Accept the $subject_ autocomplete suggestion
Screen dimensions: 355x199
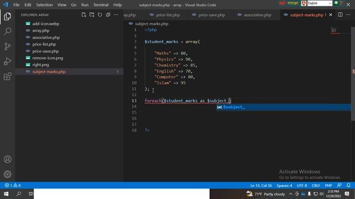(x=283, y=107)
